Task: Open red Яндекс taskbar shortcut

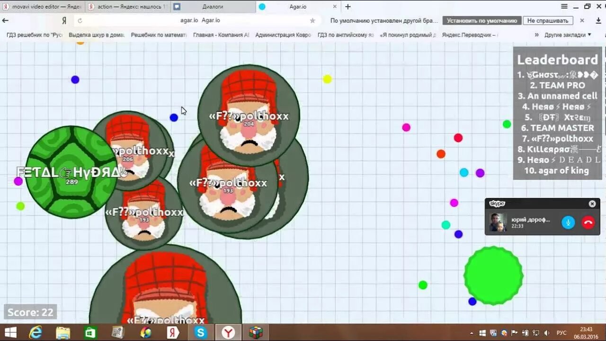Action: 173,332
